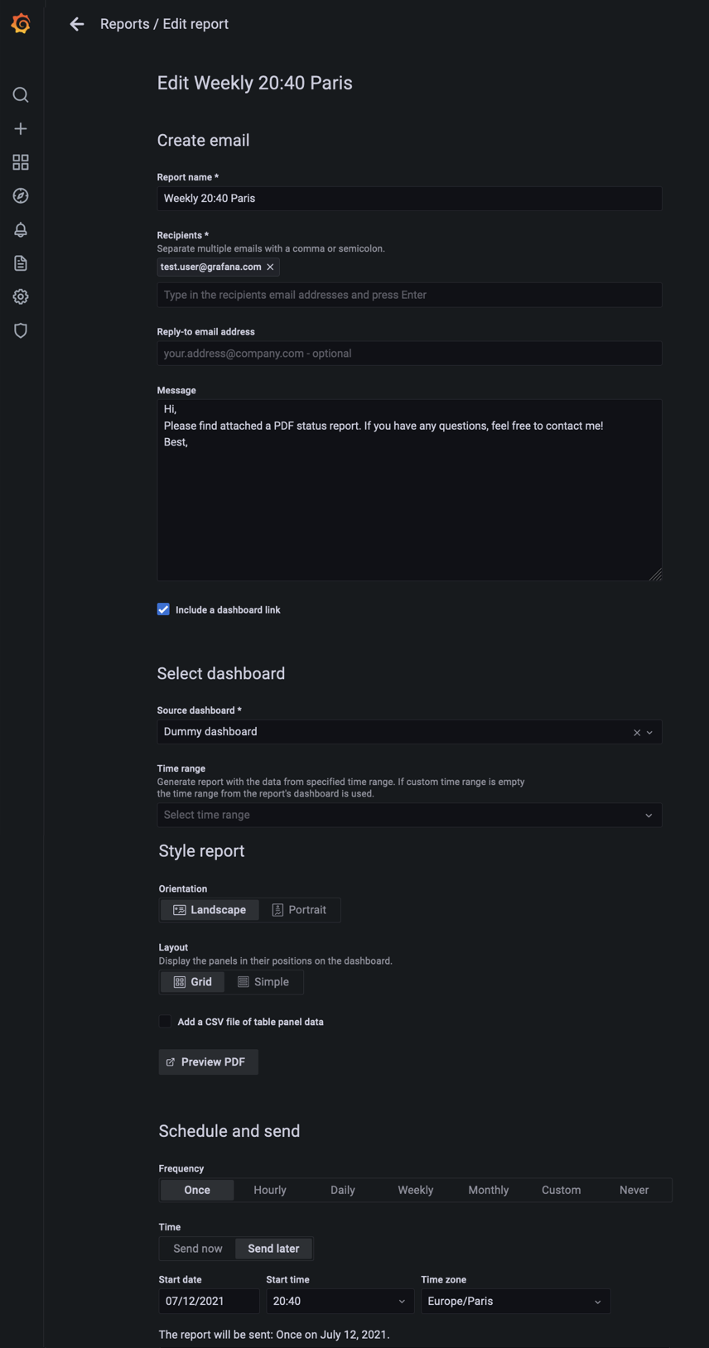Expand the Select time range dropdown
Screen dimensions: 709x1348
pyautogui.click(x=409, y=816)
